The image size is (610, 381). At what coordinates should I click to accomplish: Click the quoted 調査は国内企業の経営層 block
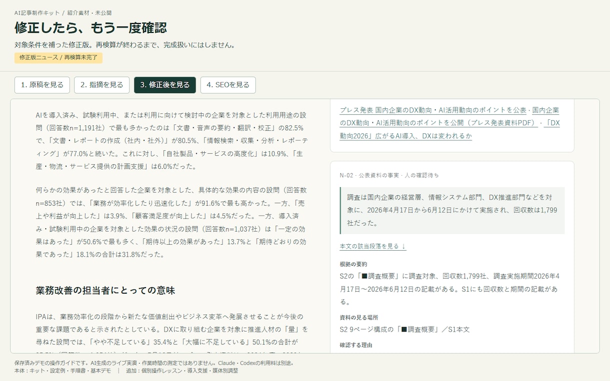pos(452,210)
